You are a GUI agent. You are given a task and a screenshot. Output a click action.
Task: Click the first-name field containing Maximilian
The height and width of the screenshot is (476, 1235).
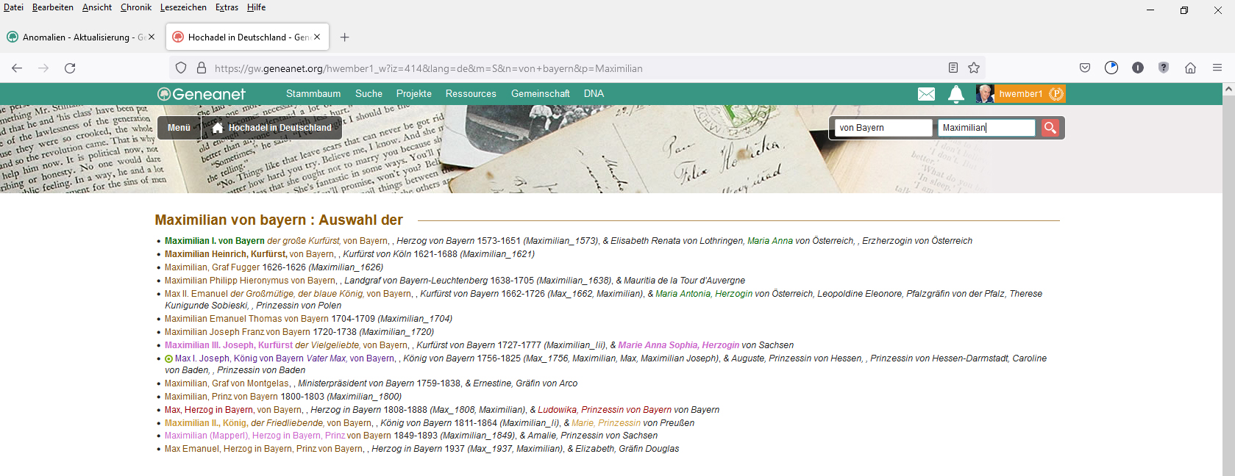pos(986,128)
